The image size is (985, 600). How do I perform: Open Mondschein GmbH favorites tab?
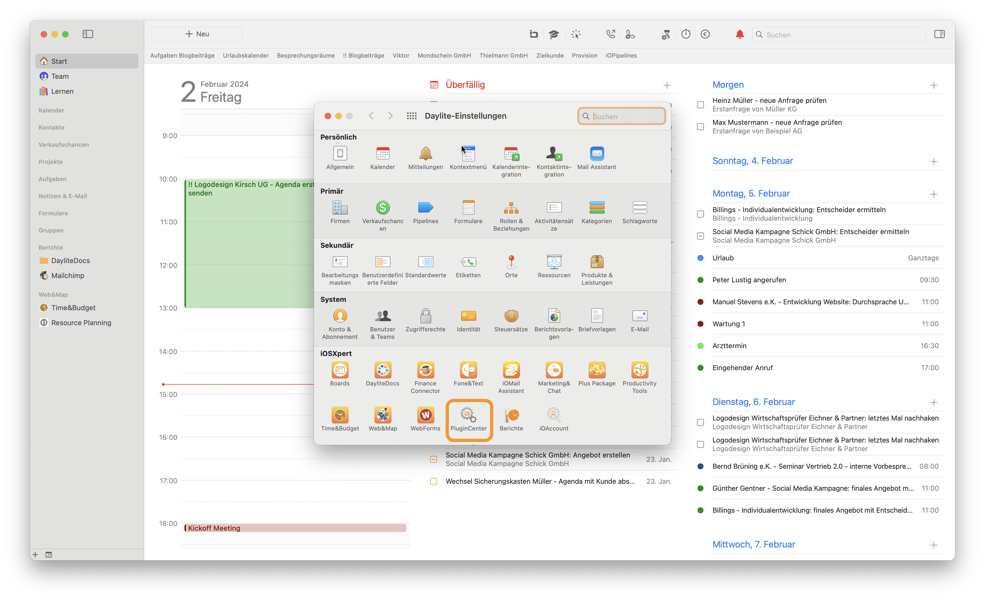click(x=444, y=56)
